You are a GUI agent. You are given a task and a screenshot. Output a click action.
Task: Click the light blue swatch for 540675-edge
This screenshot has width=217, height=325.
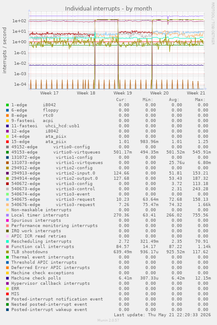[7, 199]
